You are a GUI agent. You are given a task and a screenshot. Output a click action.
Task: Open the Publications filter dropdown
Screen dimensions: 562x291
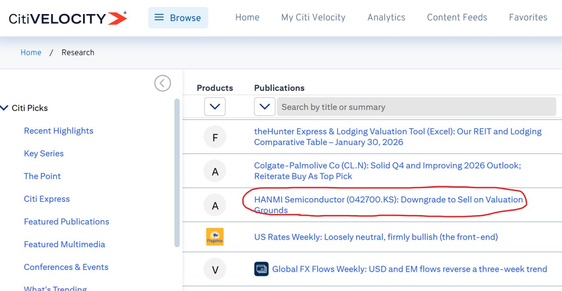[x=265, y=106]
